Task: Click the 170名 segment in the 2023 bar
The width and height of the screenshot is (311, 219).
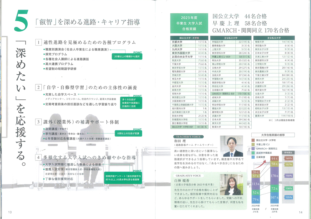Action: [x=275, y=176]
